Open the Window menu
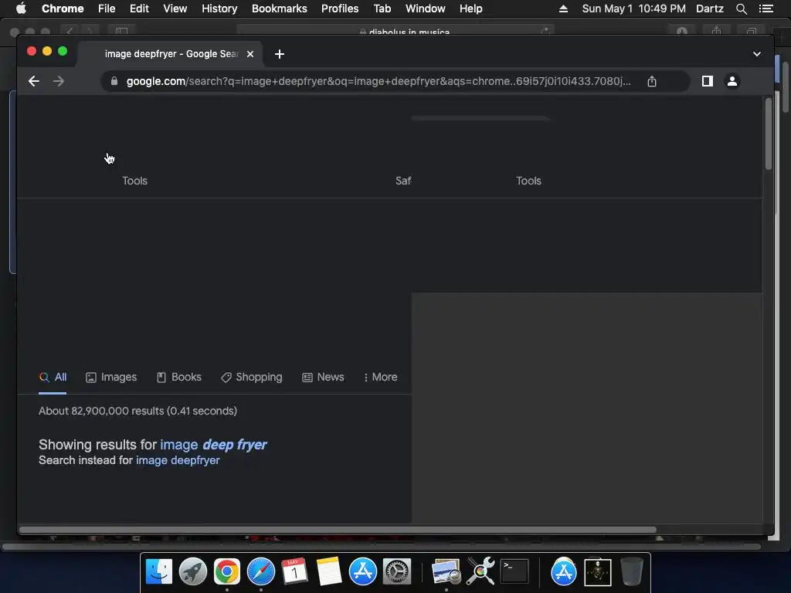The height and width of the screenshot is (593, 791). tap(426, 8)
